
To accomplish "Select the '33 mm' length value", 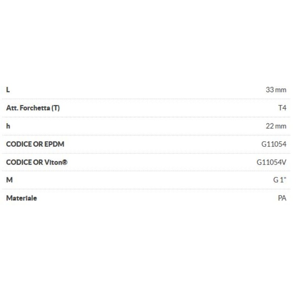I will (276, 90).
